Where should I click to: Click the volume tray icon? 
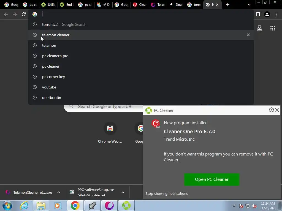[254, 206]
